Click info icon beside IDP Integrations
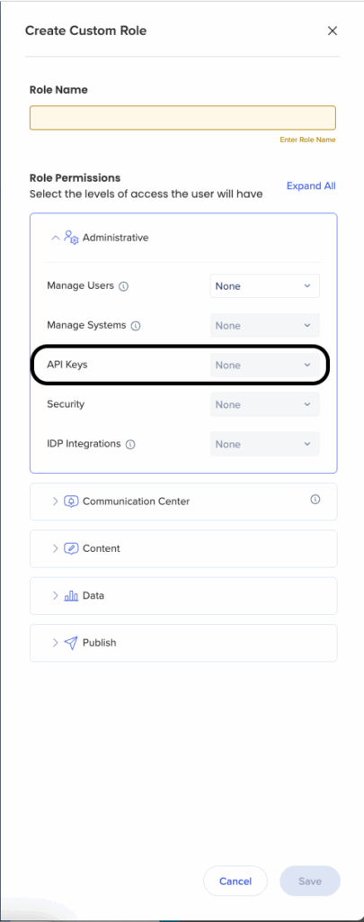The height and width of the screenshot is (922, 364). point(130,445)
